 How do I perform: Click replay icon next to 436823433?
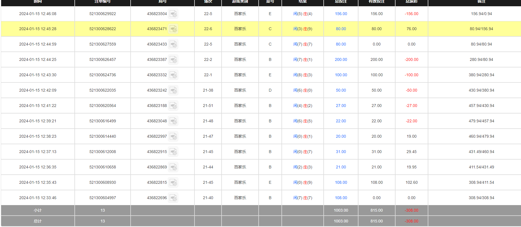[x=173, y=44]
